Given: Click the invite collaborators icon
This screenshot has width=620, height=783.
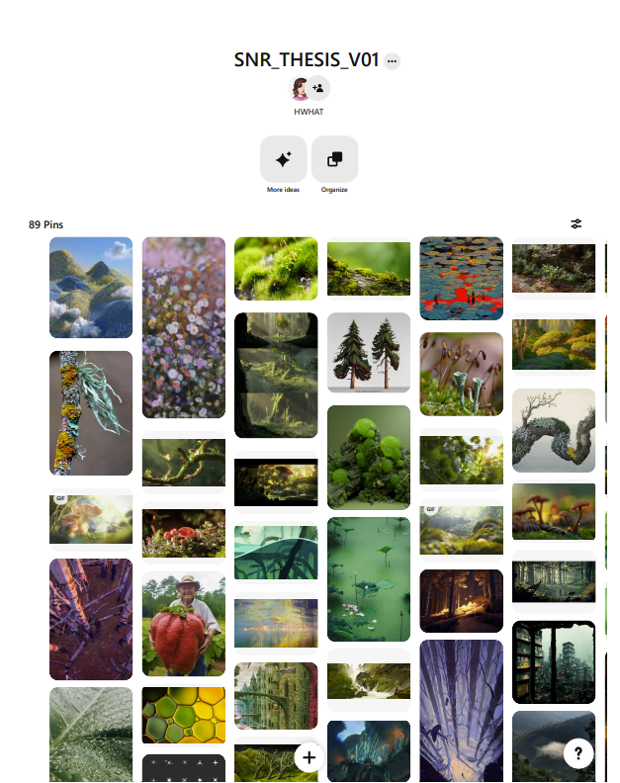Looking at the screenshot, I should 318,88.
